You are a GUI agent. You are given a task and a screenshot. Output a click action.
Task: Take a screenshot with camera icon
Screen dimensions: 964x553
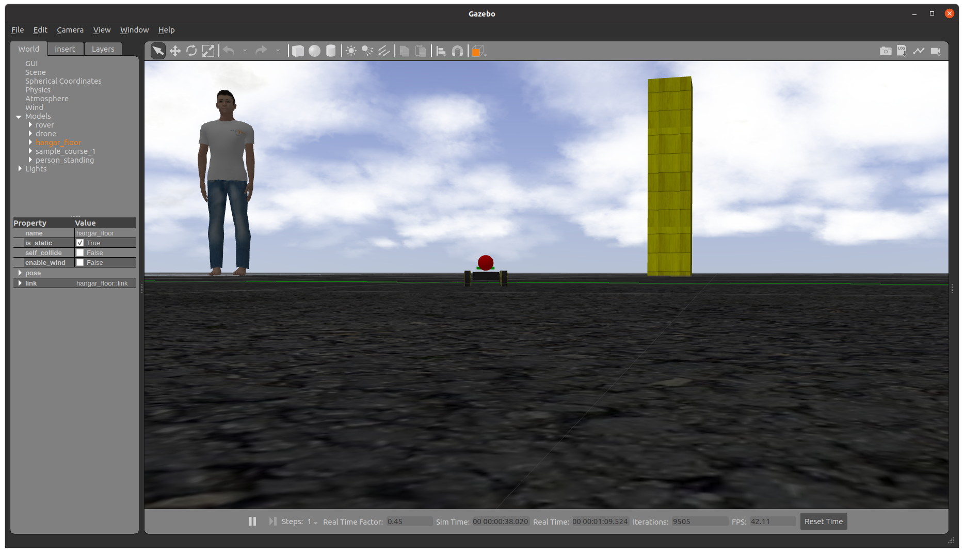pos(886,51)
